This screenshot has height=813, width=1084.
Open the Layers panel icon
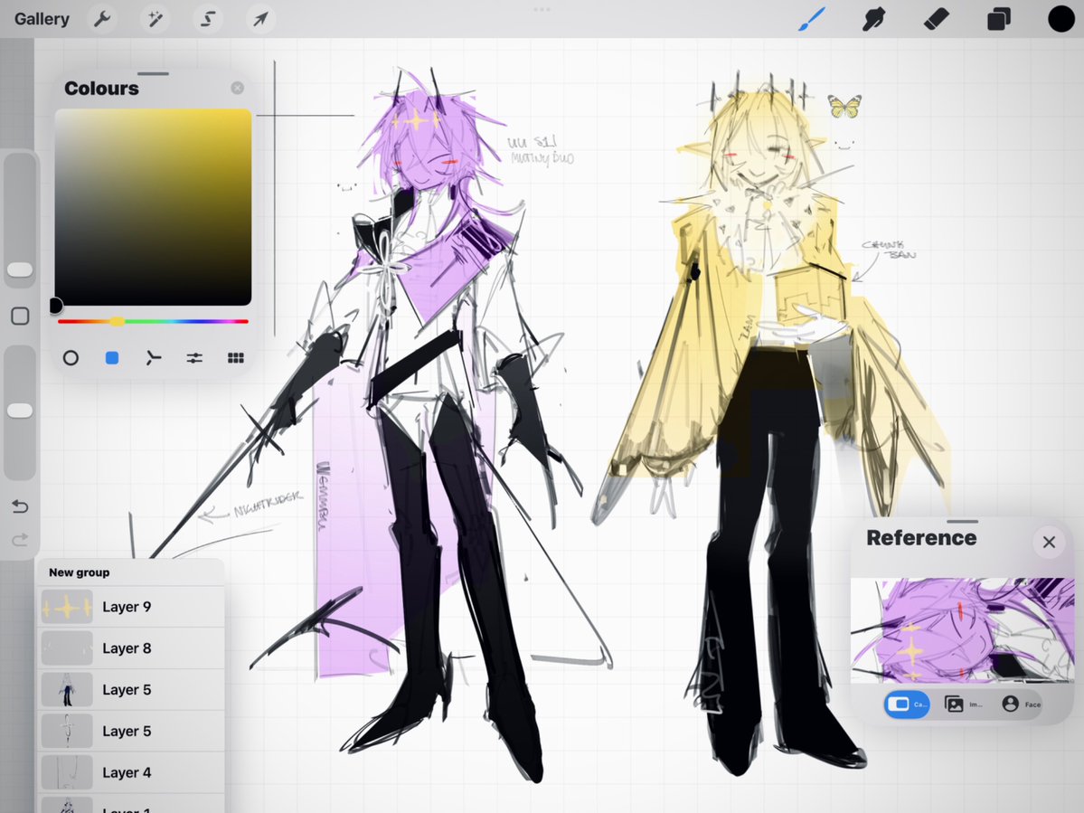[998, 19]
